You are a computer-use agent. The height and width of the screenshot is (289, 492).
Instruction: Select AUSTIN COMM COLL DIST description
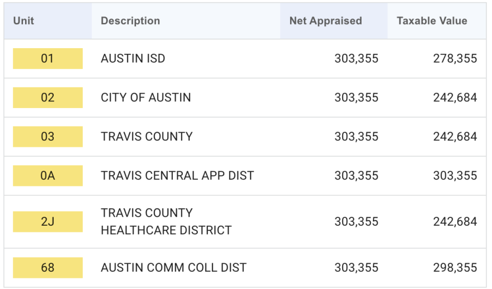pos(173,268)
